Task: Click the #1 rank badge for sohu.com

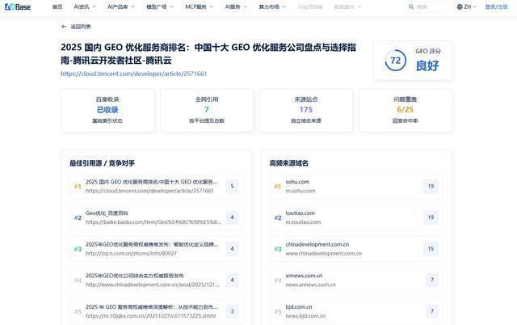Action: tap(277, 187)
